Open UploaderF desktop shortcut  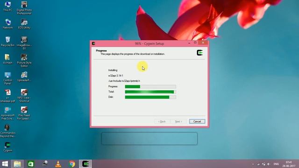coord(24,77)
